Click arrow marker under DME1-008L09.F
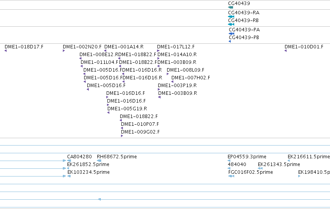 168,74
